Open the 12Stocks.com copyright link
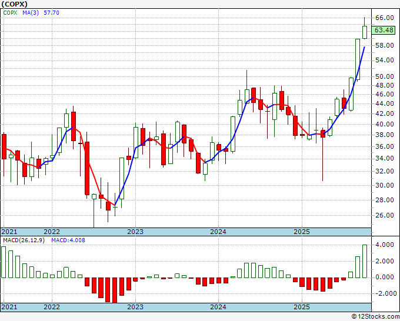The width and height of the screenshot is (400, 321). (375, 316)
